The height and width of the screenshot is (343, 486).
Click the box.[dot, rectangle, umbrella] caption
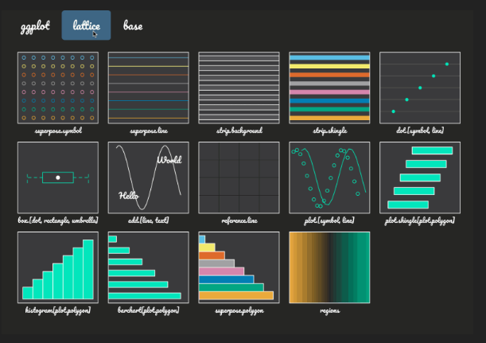58,220
